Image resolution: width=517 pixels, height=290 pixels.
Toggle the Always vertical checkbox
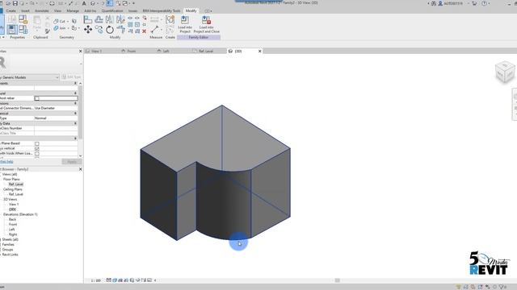[x=37, y=148]
